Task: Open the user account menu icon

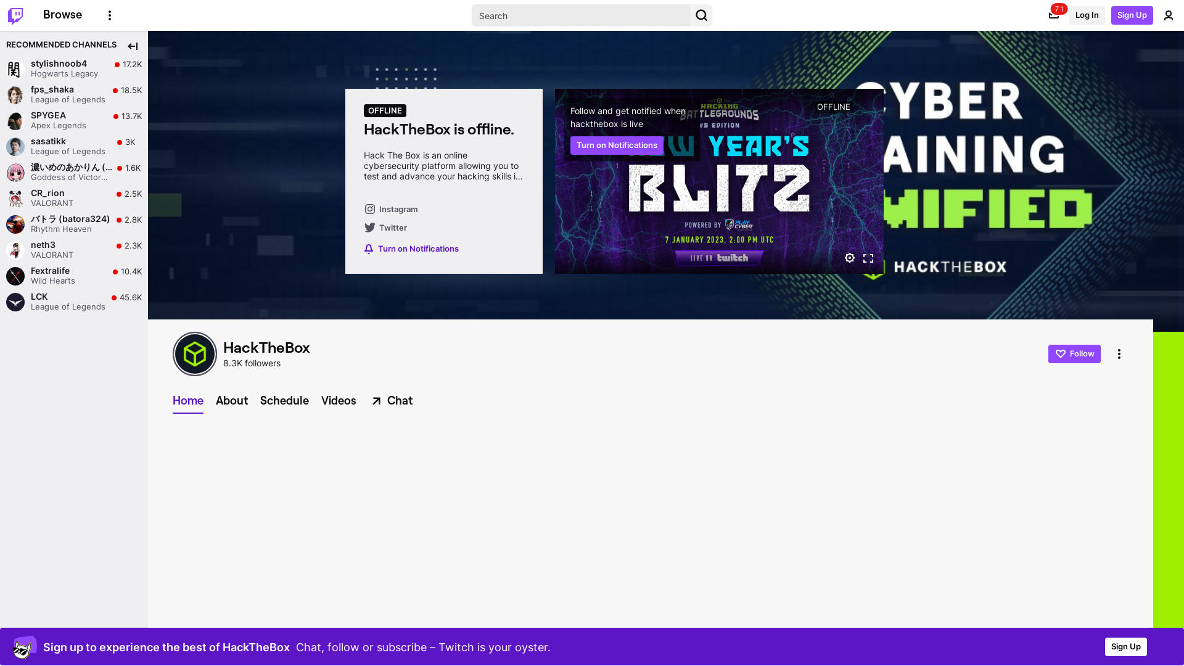Action: pos(1168,15)
